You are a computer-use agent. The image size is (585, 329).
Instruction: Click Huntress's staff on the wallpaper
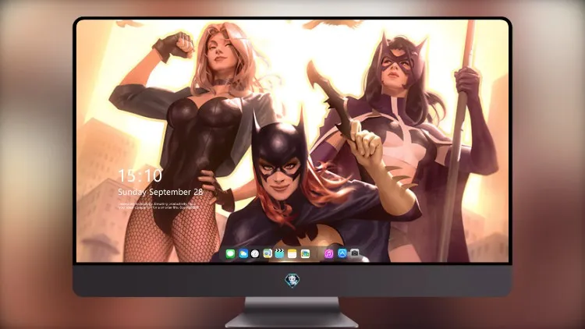pyautogui.click(x=458, y=141)
